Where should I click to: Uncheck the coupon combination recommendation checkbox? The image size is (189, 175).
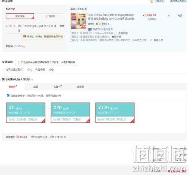click(8, 95)
